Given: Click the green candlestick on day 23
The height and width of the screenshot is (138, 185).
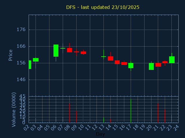Looking at the screenshot, I should click(x=172, y=60).
